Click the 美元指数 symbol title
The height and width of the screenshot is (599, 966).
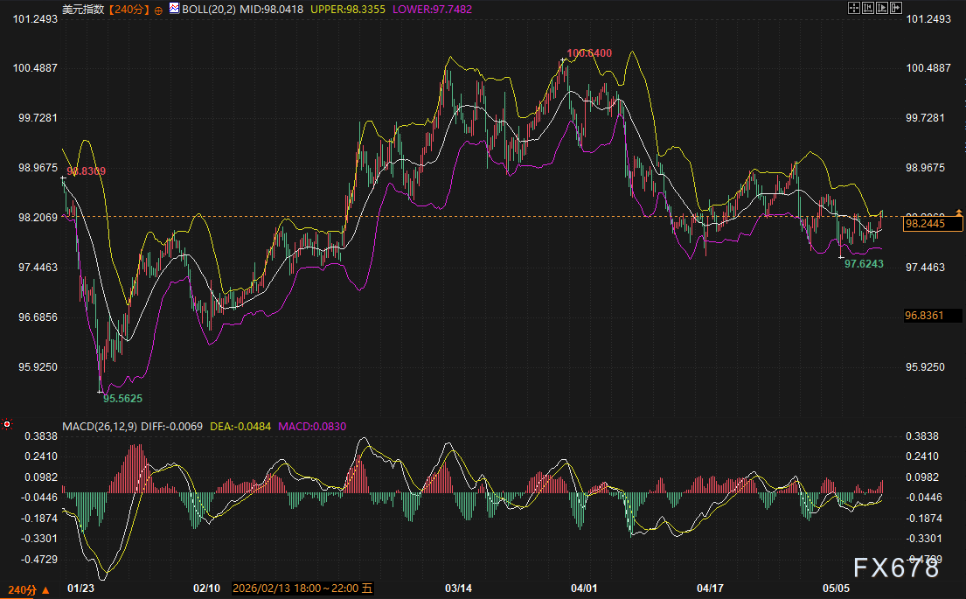83,10
